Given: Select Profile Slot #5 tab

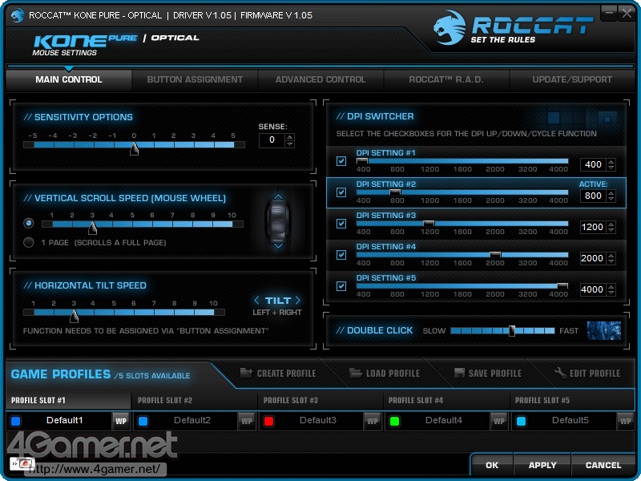Looking at the screenshot, I should (572, 400).
